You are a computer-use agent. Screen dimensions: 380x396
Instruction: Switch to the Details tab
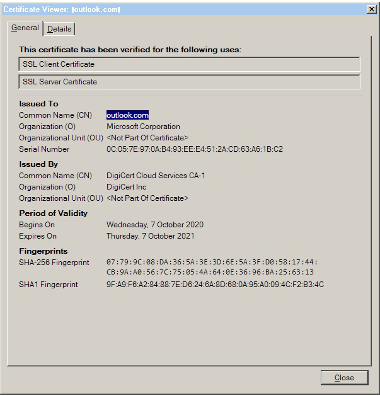[x=59, y=29]
